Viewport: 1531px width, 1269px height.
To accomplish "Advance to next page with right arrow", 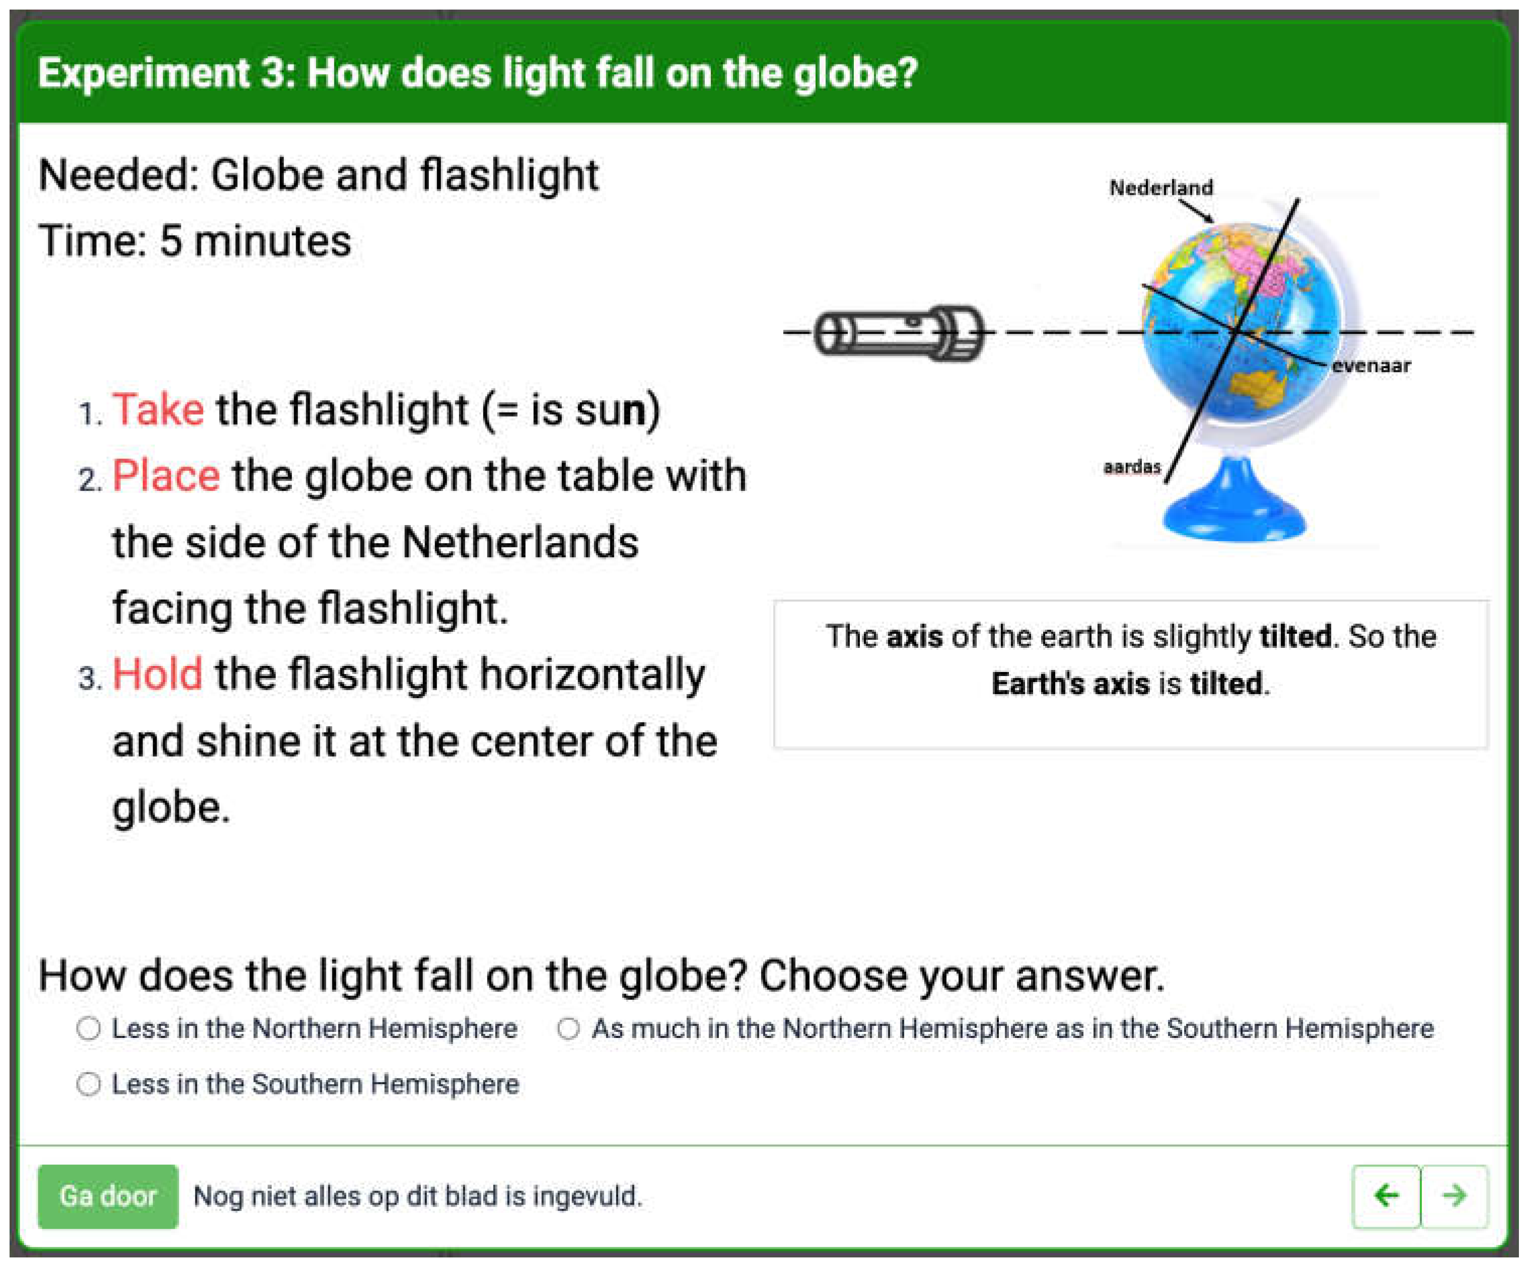I will (x=1454, y=1196).
